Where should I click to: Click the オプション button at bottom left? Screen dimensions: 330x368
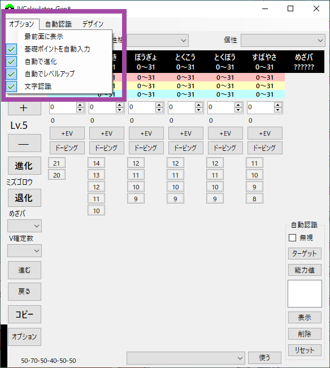pos(24,337)
